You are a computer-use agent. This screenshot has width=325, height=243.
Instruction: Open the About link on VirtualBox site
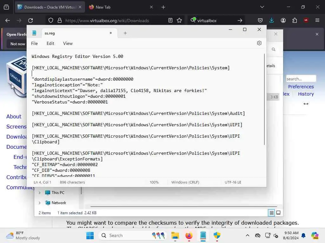[14, 116]
